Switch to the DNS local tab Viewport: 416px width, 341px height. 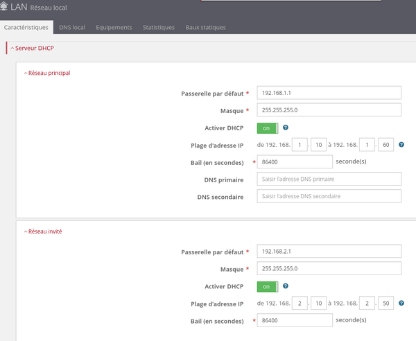(x=72, y=27)
